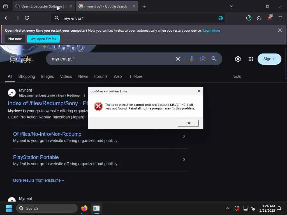Close the obs64.exe System Error dialog
Image resolution: width=287 pixels, height=215 pixels.
199,91
